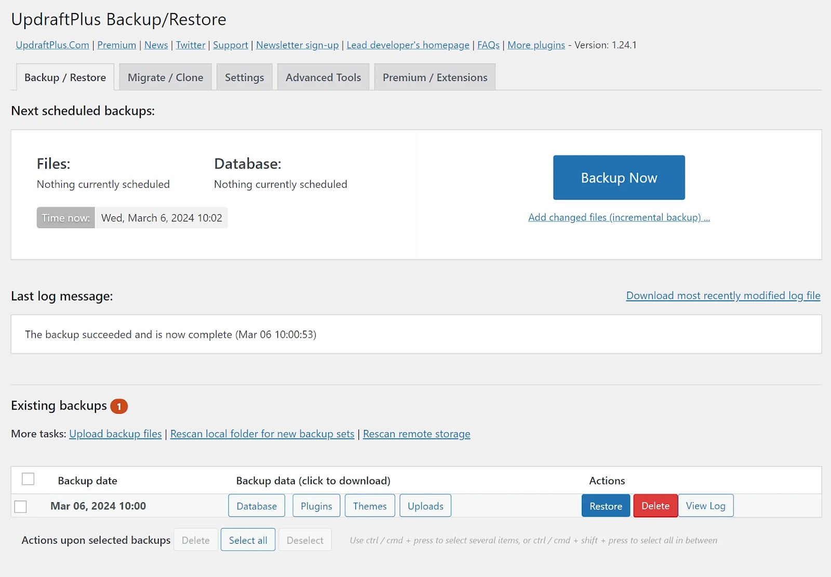Download most recently modified log file

point(722,295)
